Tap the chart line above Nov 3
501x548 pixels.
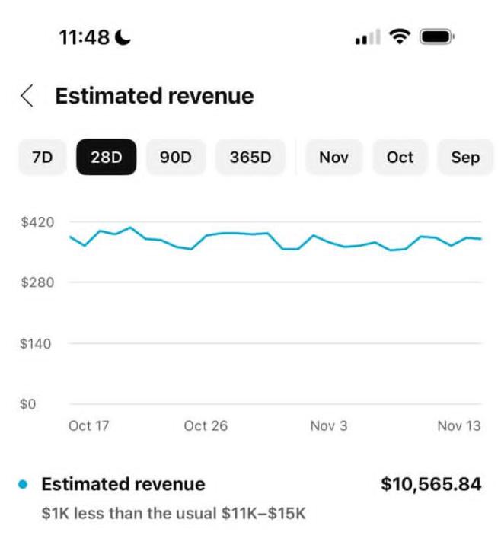[x=329, y=241]
